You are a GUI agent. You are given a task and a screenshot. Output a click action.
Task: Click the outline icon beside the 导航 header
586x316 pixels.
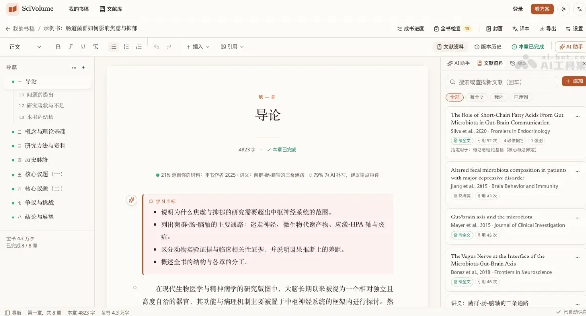[x=74, y=67]
